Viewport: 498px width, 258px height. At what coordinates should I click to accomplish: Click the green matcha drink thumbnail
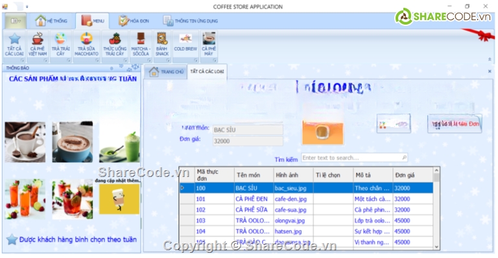[x=119, y=142]
